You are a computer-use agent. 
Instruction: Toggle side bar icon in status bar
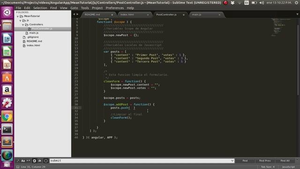[18, 167]
